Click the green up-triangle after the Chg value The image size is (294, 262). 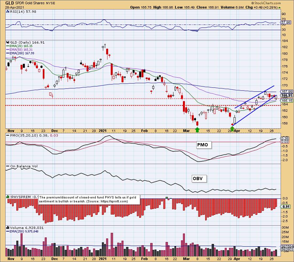(279, 8)
